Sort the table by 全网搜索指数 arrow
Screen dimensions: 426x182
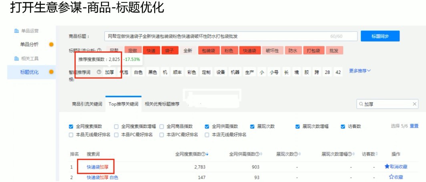(x=207, y=154)
